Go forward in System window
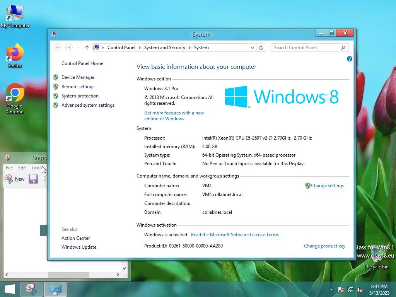396x297 pixels. coord(69,48)
